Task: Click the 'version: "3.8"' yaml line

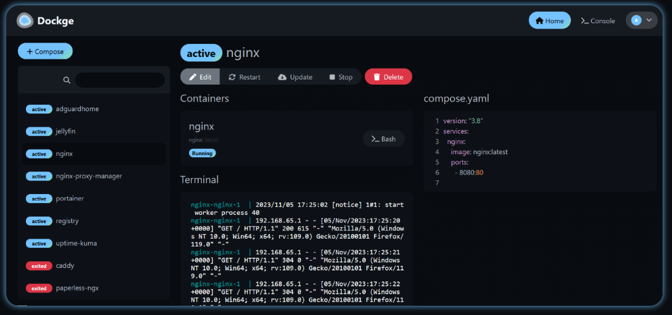Action: point(464,121)
